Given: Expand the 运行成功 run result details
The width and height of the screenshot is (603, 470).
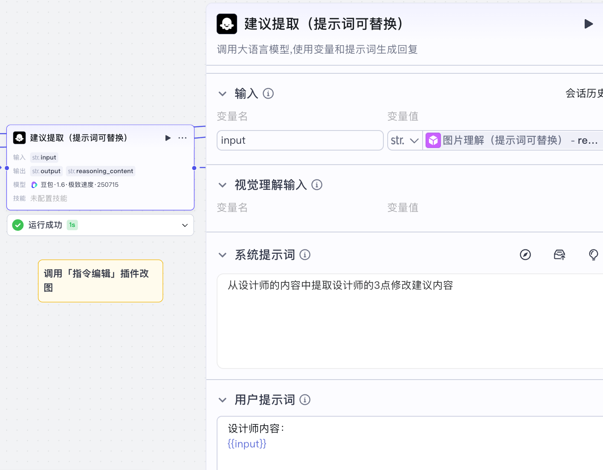Looking at the screenshot, I should (x=185, y=225).
